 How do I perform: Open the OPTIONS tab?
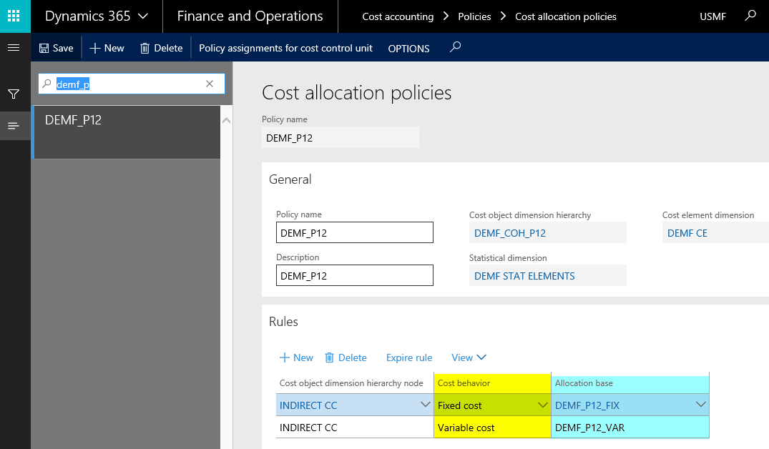pos(408,49)
